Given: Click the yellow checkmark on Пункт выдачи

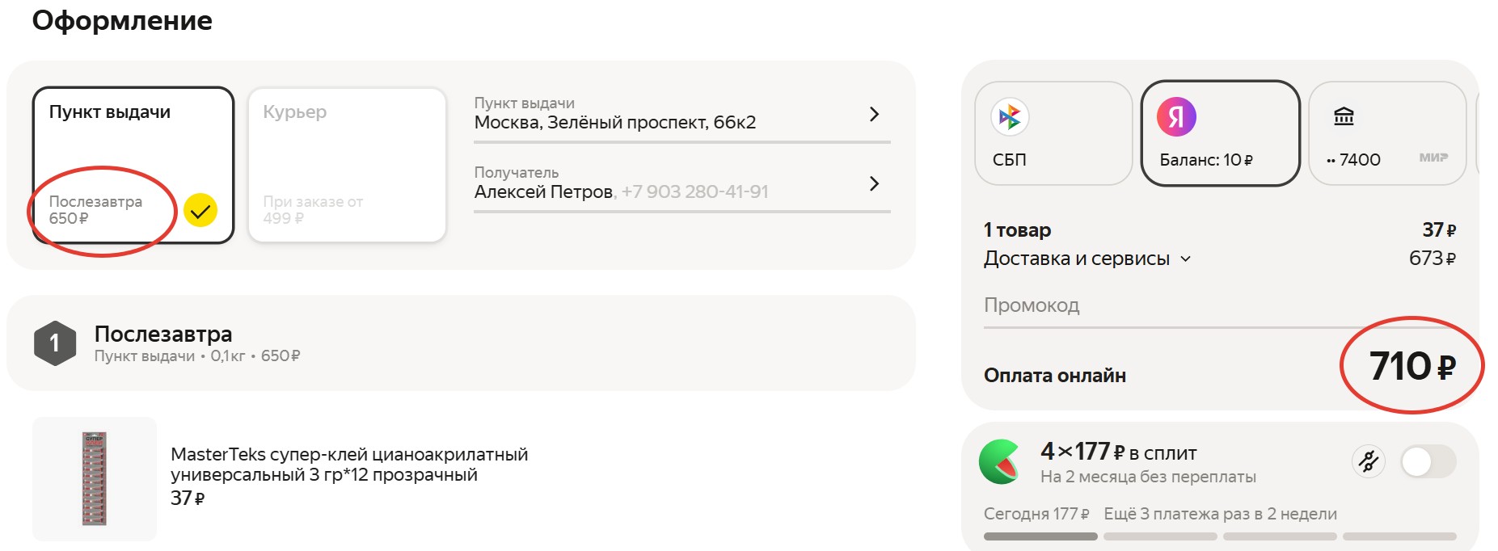Looking at the screenshot, I should pyautogui.click(x=200, y=211).
